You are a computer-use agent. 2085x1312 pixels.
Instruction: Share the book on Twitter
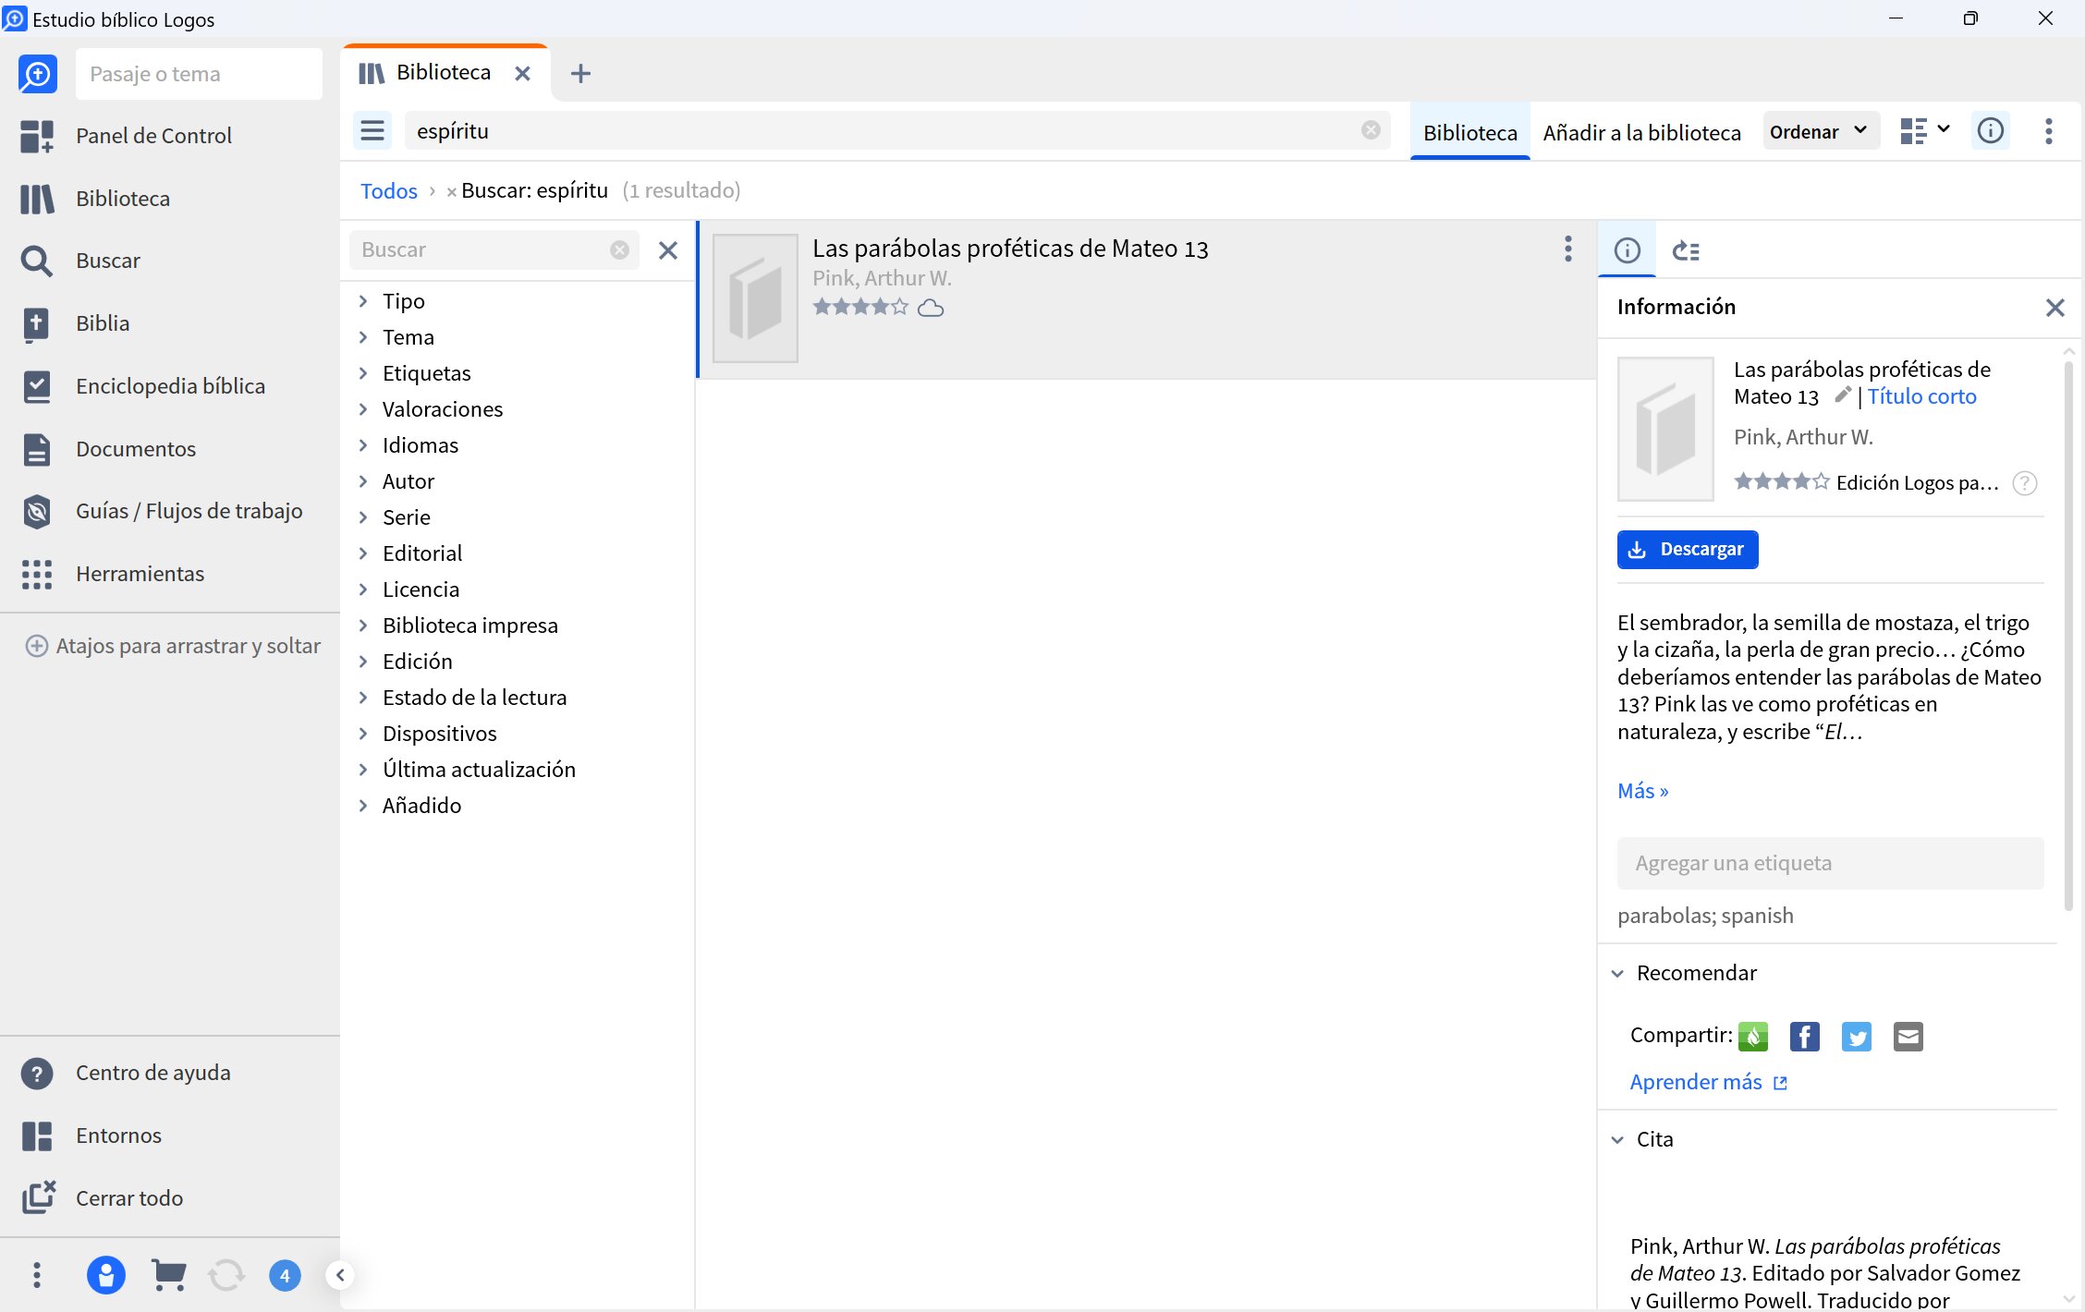(1857, 1037)
